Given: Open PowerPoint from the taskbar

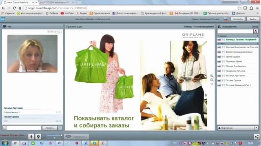Looking at the screenshot, I should click(103, 143).
